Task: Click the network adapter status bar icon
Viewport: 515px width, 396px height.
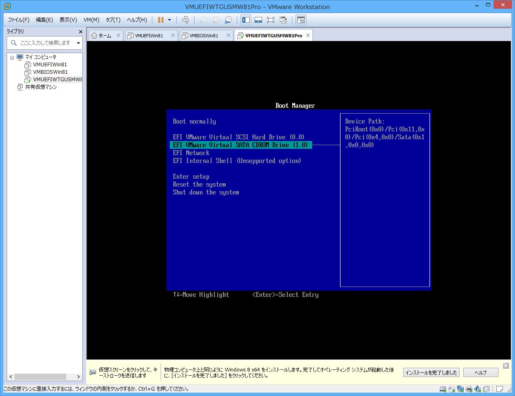Action: 460,389
